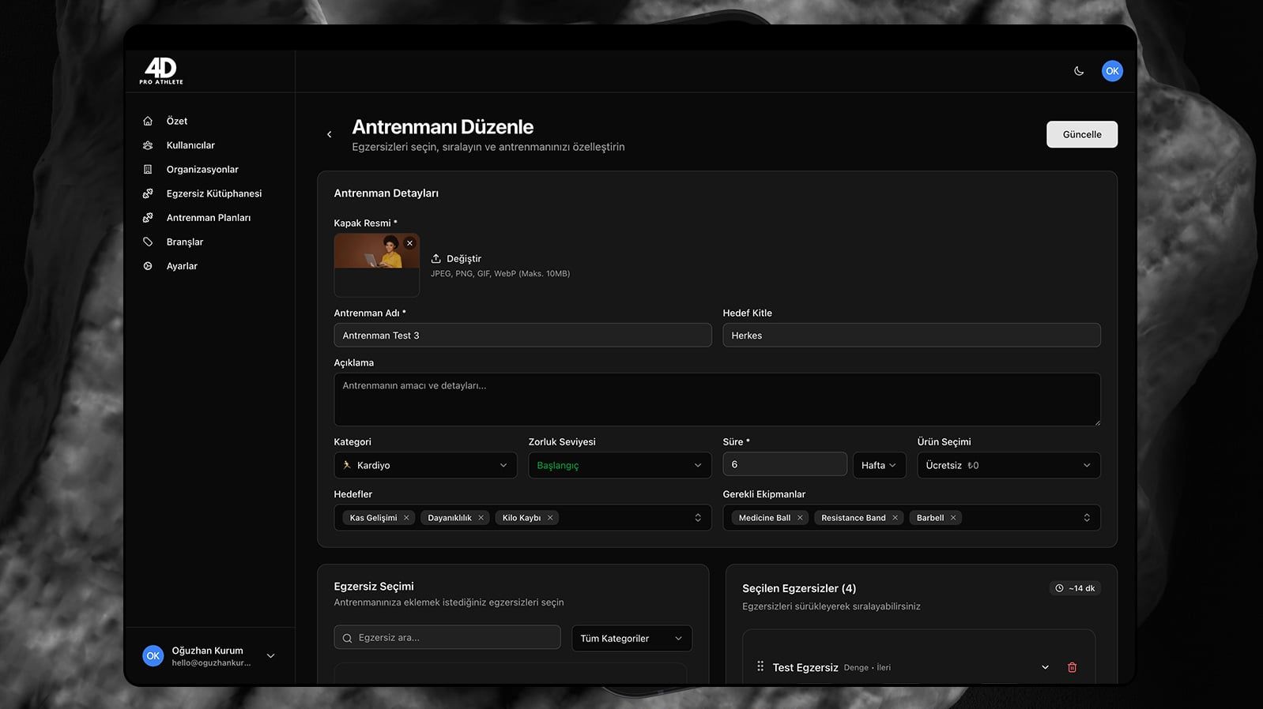Click the Egzersiz ara search field
This screenshot has width=1263, height=709.
[x=447, y=637]
